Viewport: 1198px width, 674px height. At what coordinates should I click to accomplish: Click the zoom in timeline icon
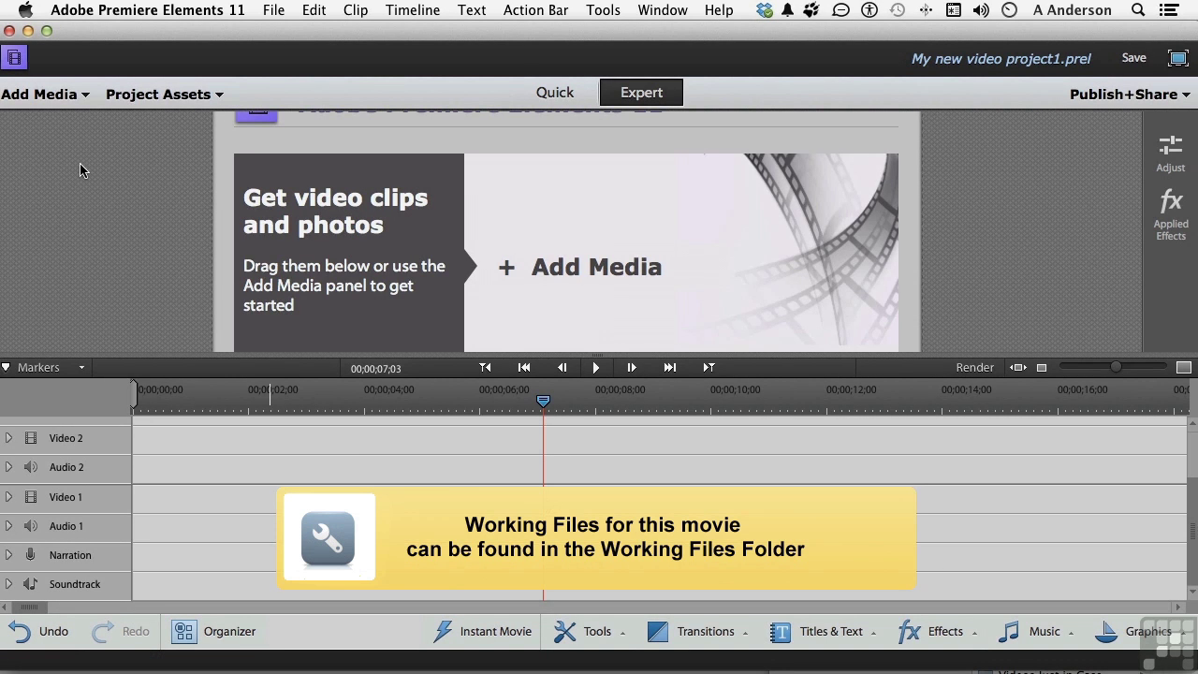pyautogui.click(x=1183, y=368)
